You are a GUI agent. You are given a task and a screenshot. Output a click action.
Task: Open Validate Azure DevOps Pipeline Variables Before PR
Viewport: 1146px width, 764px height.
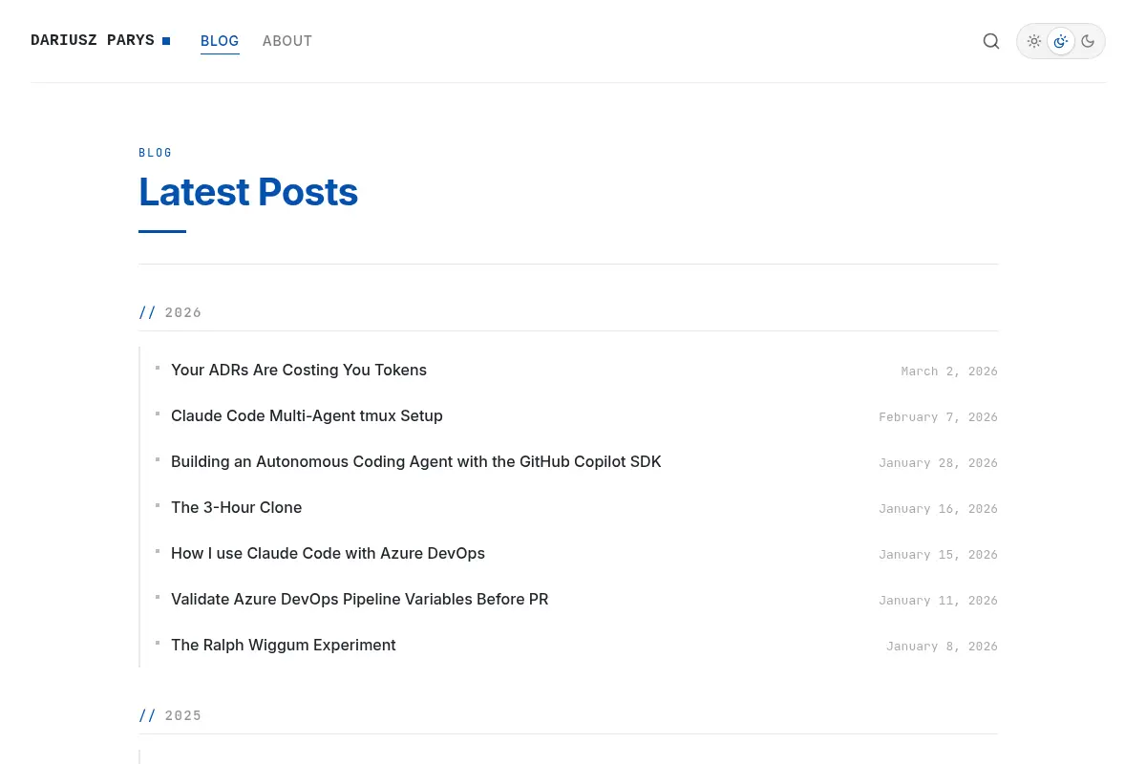coord(360,599)
